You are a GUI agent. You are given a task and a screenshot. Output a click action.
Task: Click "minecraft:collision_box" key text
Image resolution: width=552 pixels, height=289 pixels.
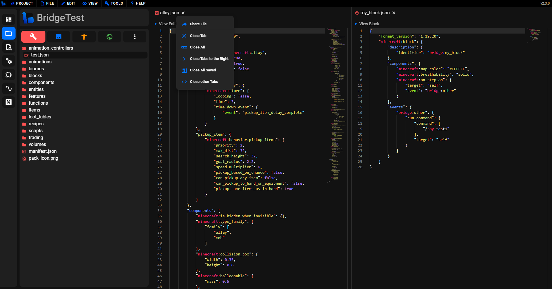click(224, 254)
